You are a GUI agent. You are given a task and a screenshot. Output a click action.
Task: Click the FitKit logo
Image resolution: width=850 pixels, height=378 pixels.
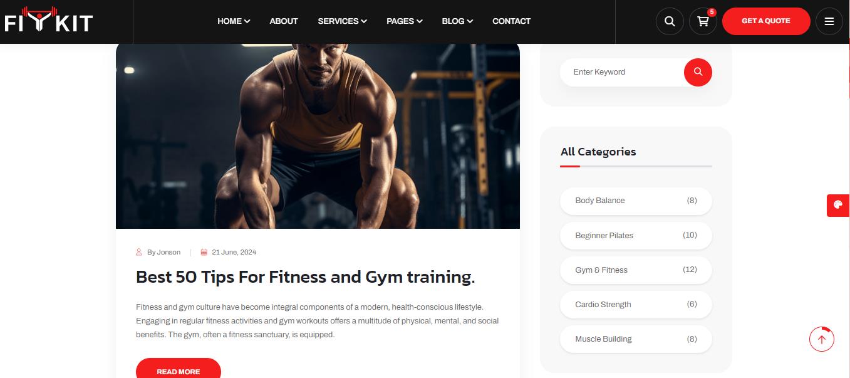(49, 19)
